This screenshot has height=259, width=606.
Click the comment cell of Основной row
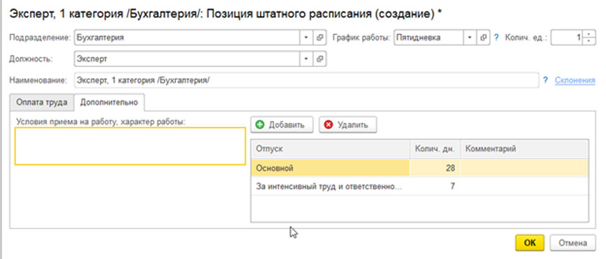[x=524, y=168]
